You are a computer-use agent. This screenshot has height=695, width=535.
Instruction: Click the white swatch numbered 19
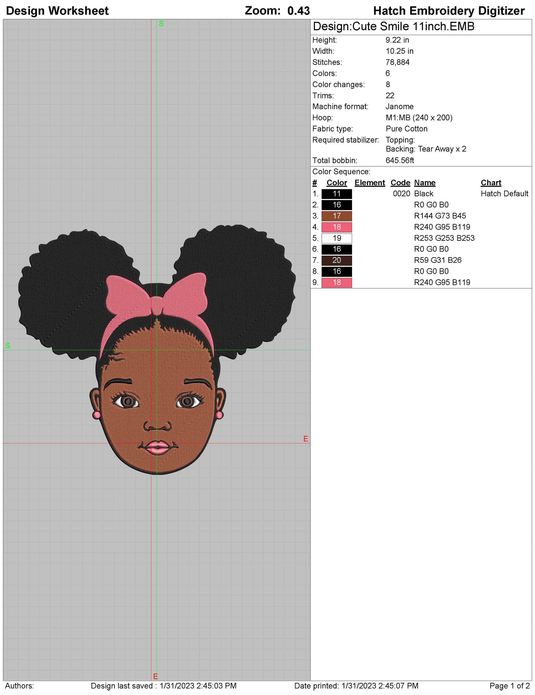point(336,238)
